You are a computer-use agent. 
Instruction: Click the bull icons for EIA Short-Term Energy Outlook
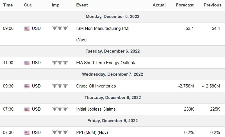pos(60,62)
